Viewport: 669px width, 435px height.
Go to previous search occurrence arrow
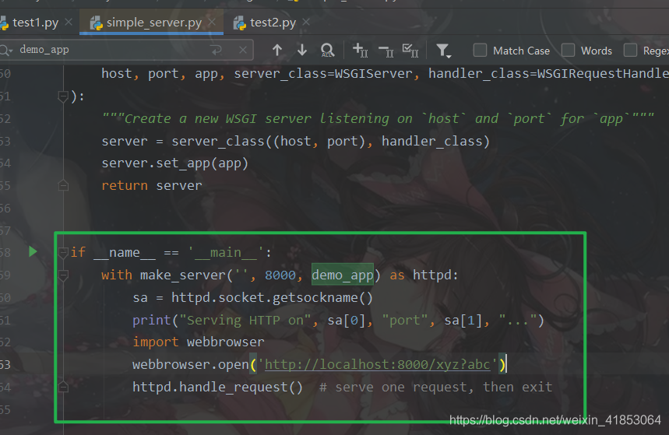click(x=277, y=51)
